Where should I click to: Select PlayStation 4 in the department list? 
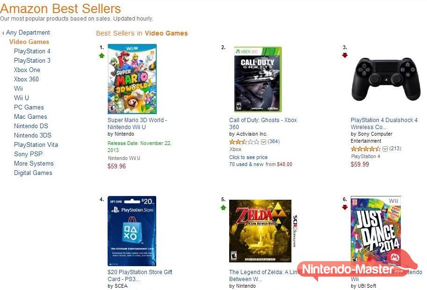[x=32, y=51]
